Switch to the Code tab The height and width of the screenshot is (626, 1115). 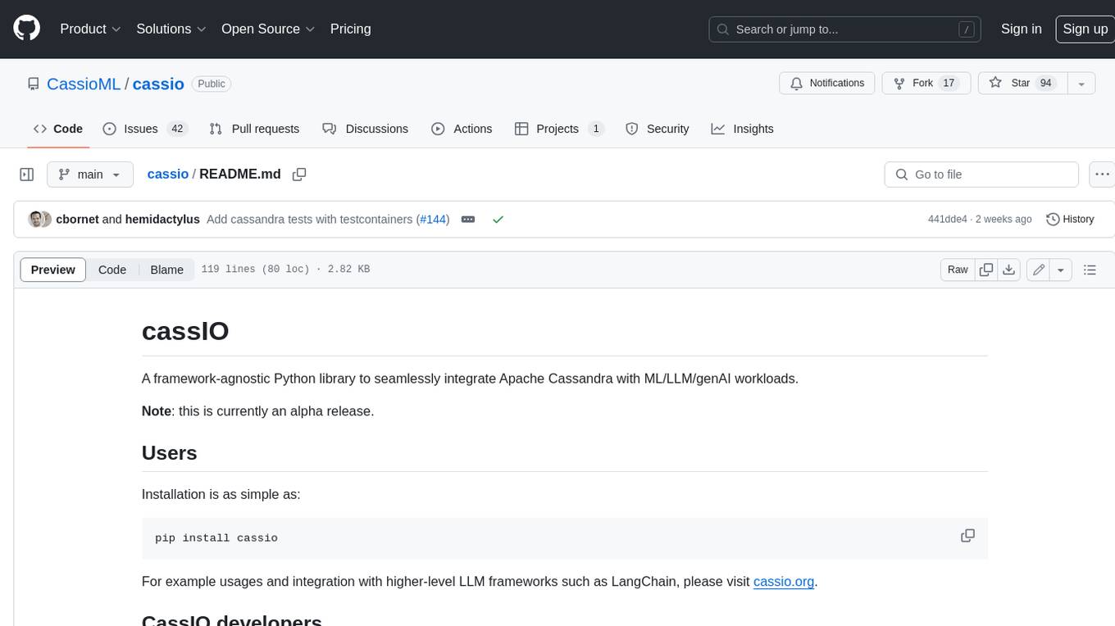pyautogui.click(x=57, y=129)
